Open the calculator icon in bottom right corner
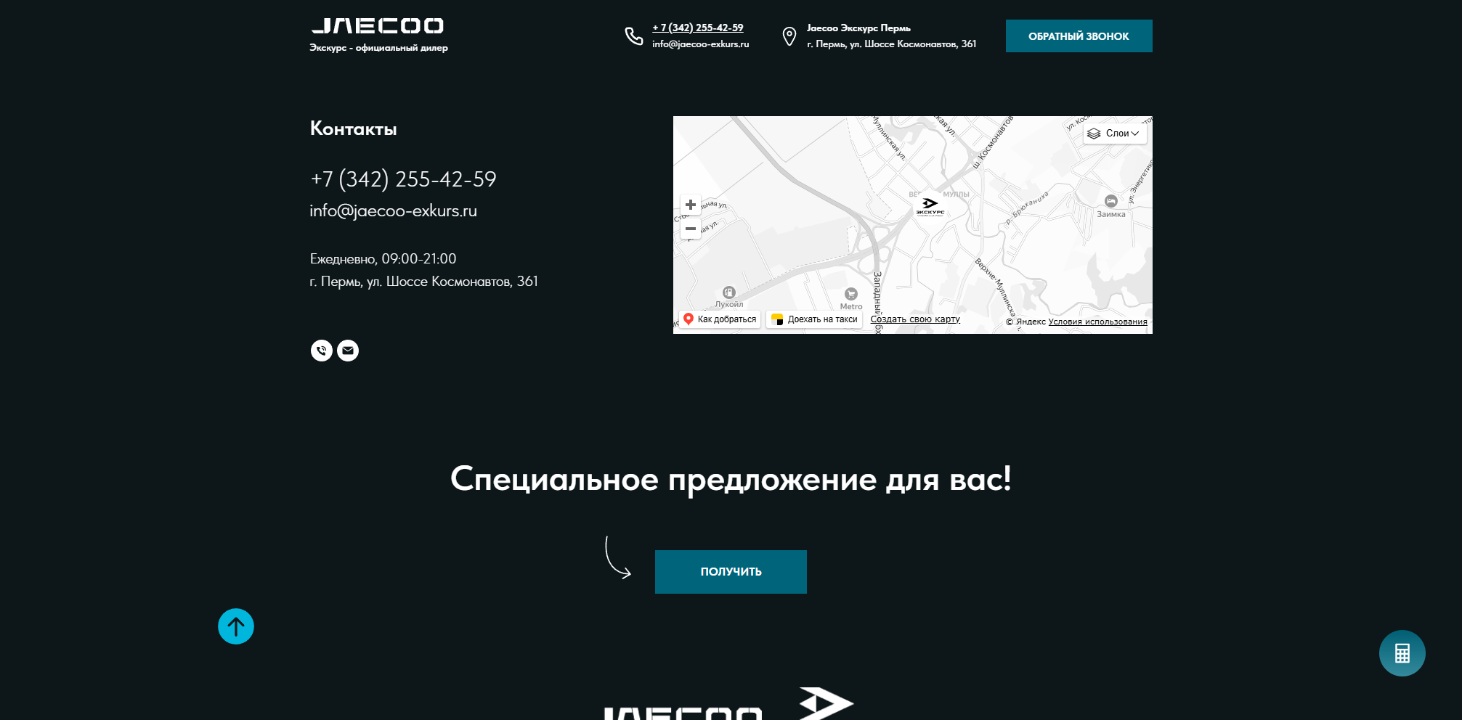This screenshot has height=720, width=1462. tap(1401, 653)
